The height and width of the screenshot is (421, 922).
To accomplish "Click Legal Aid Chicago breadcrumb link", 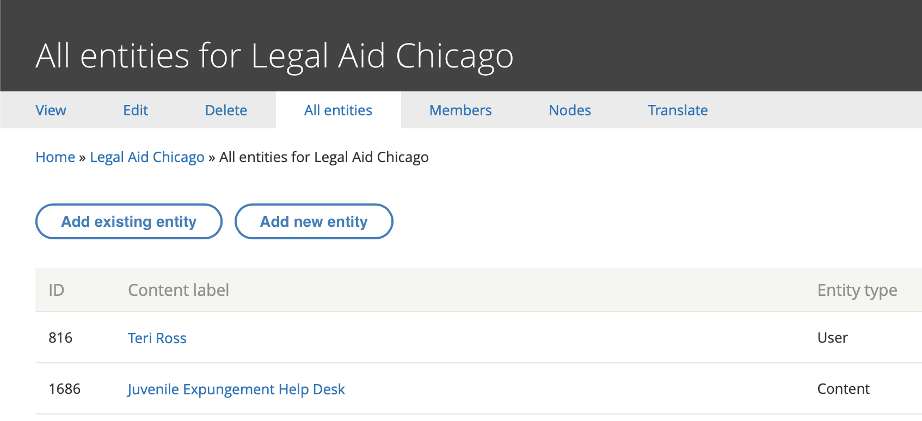I will click(x=147, y=157).
